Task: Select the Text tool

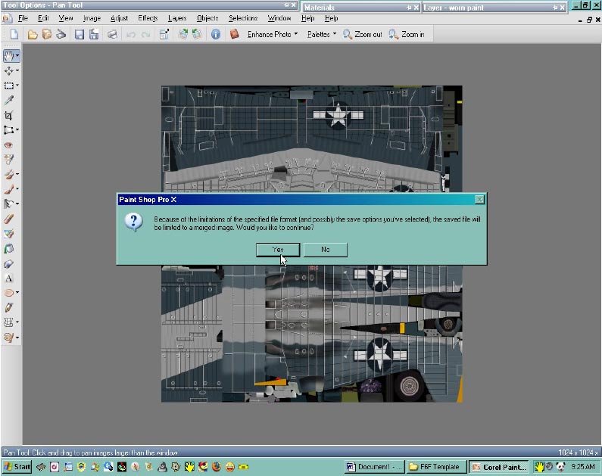Action: click(9, 278)
